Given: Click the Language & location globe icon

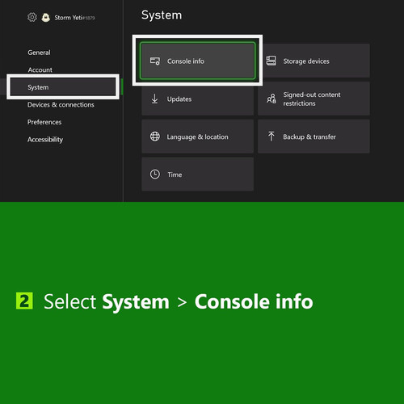Looking at the screenshot, I should tap(155, 137).
